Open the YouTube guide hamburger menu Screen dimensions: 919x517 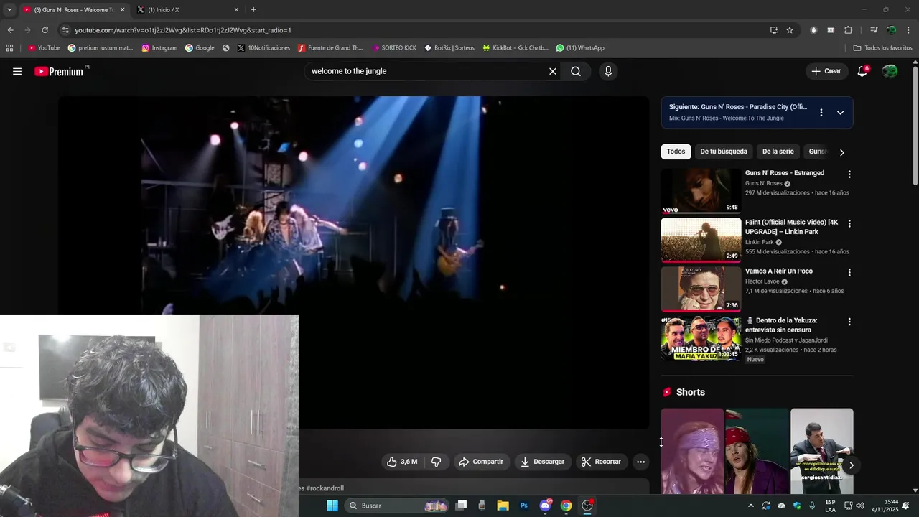tap(17, 71)
